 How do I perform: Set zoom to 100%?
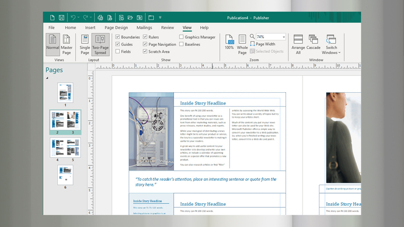[x=229, y=42]
